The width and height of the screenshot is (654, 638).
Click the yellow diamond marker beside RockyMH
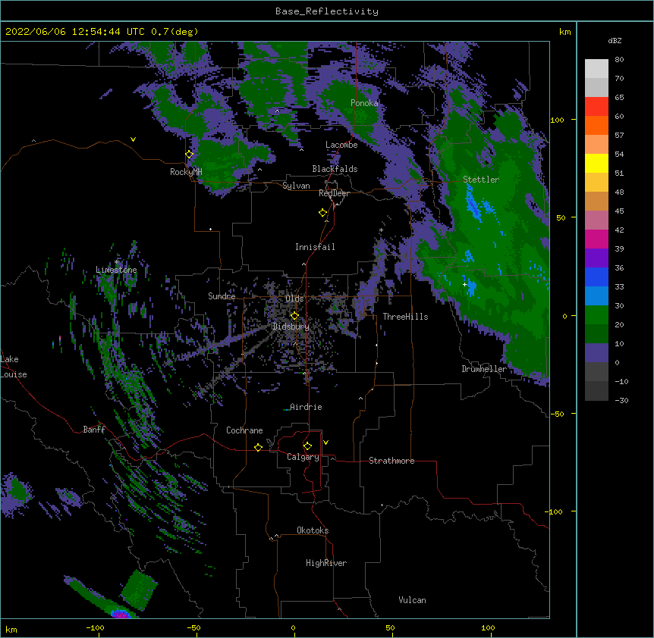[x=190, y=154]
